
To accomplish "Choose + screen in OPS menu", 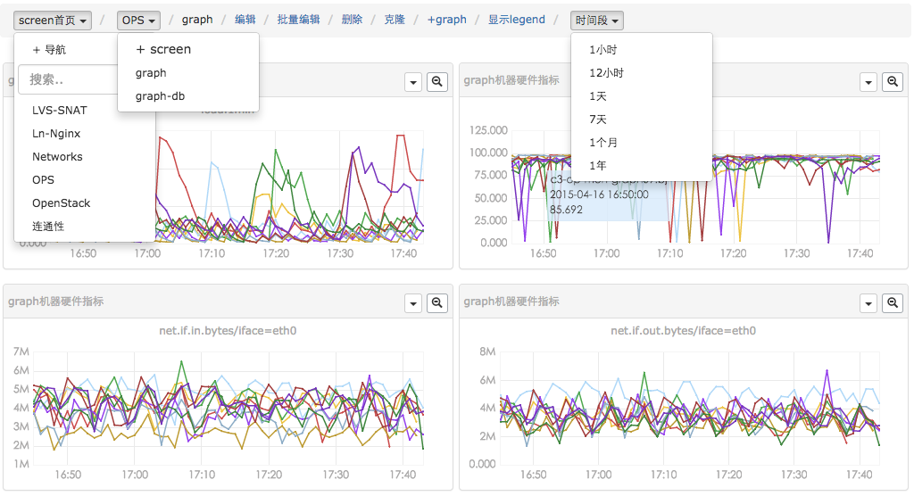I will 163,50.
